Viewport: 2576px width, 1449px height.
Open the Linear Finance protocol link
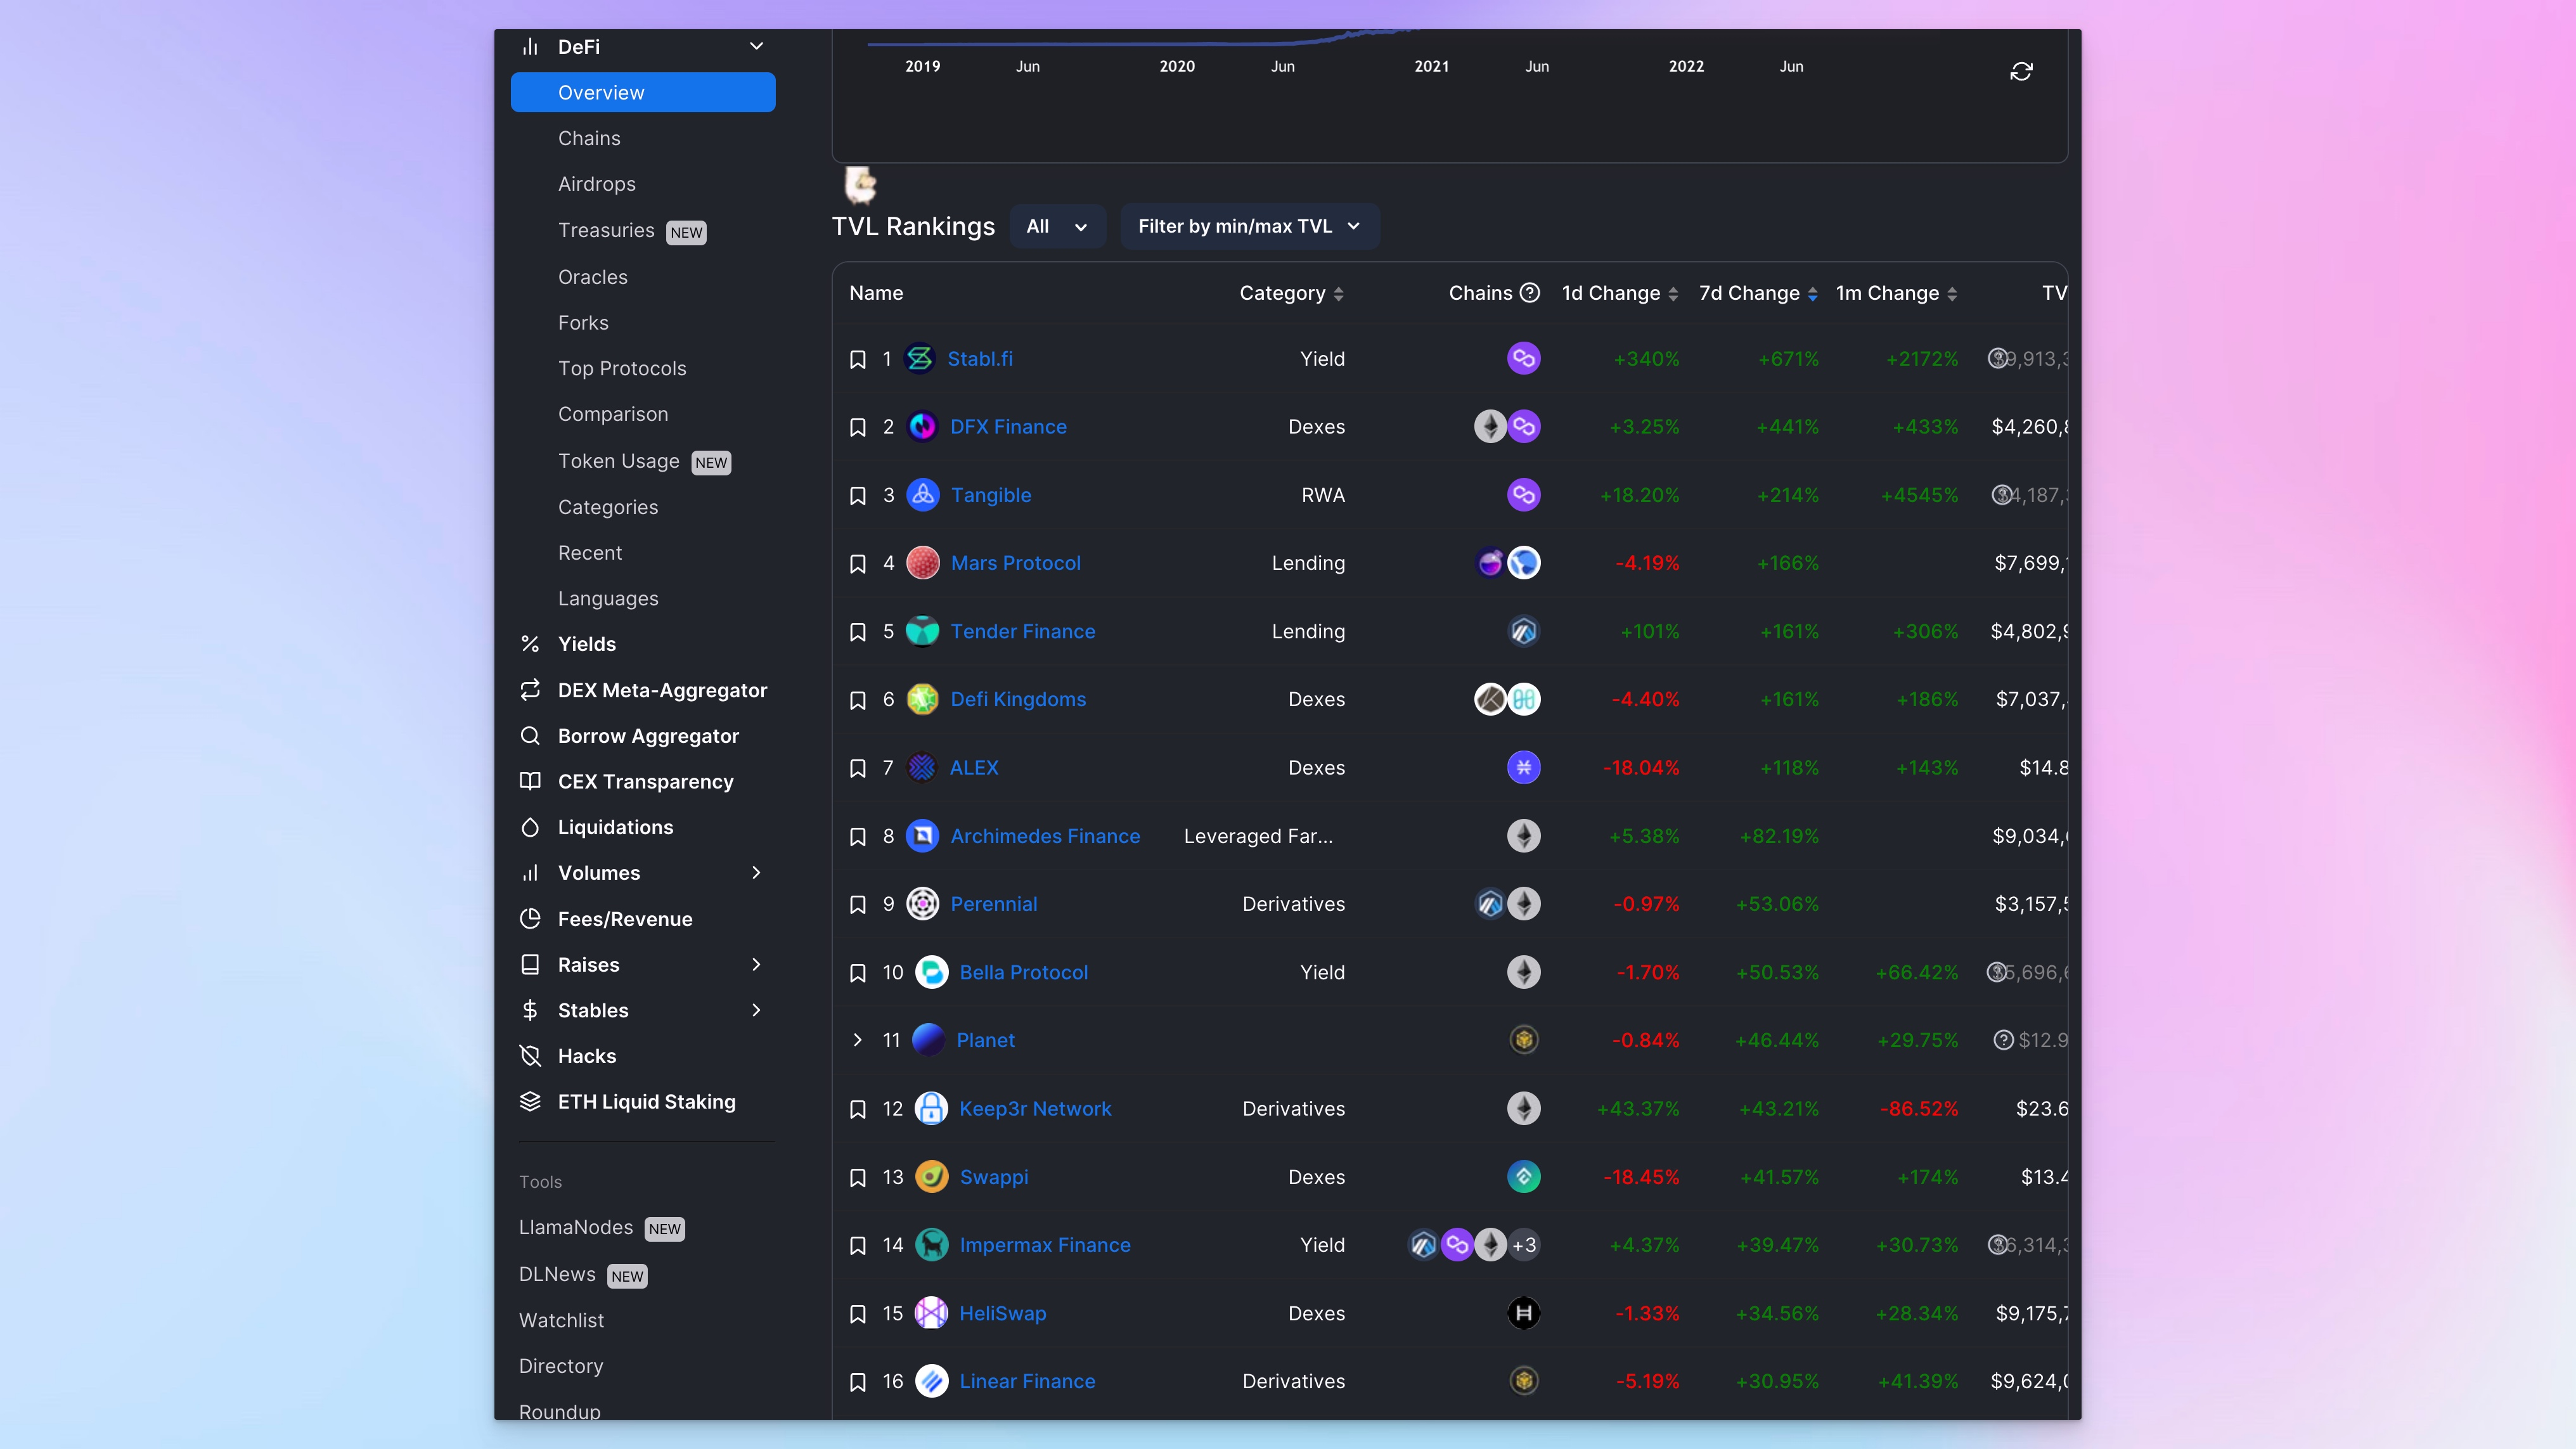[1027, 1381]
